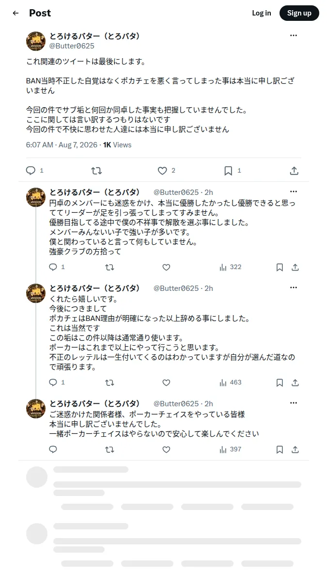Open more menu on the last reply
The width and height of the screenshot is (327, 574).
coord(294,403)
